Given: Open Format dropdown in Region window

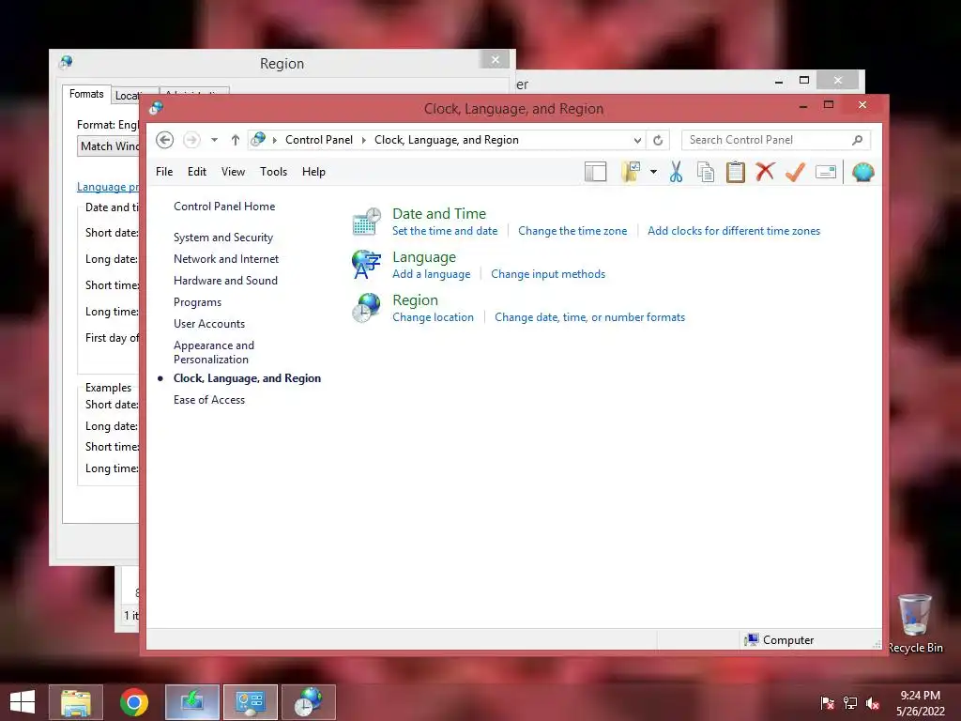Looking at the screenshot, I should (109, 146).
